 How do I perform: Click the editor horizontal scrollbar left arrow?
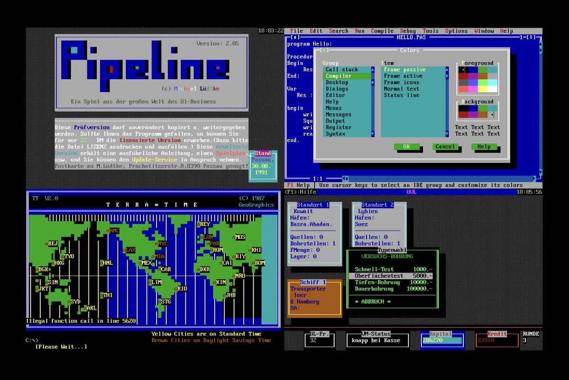343,179
